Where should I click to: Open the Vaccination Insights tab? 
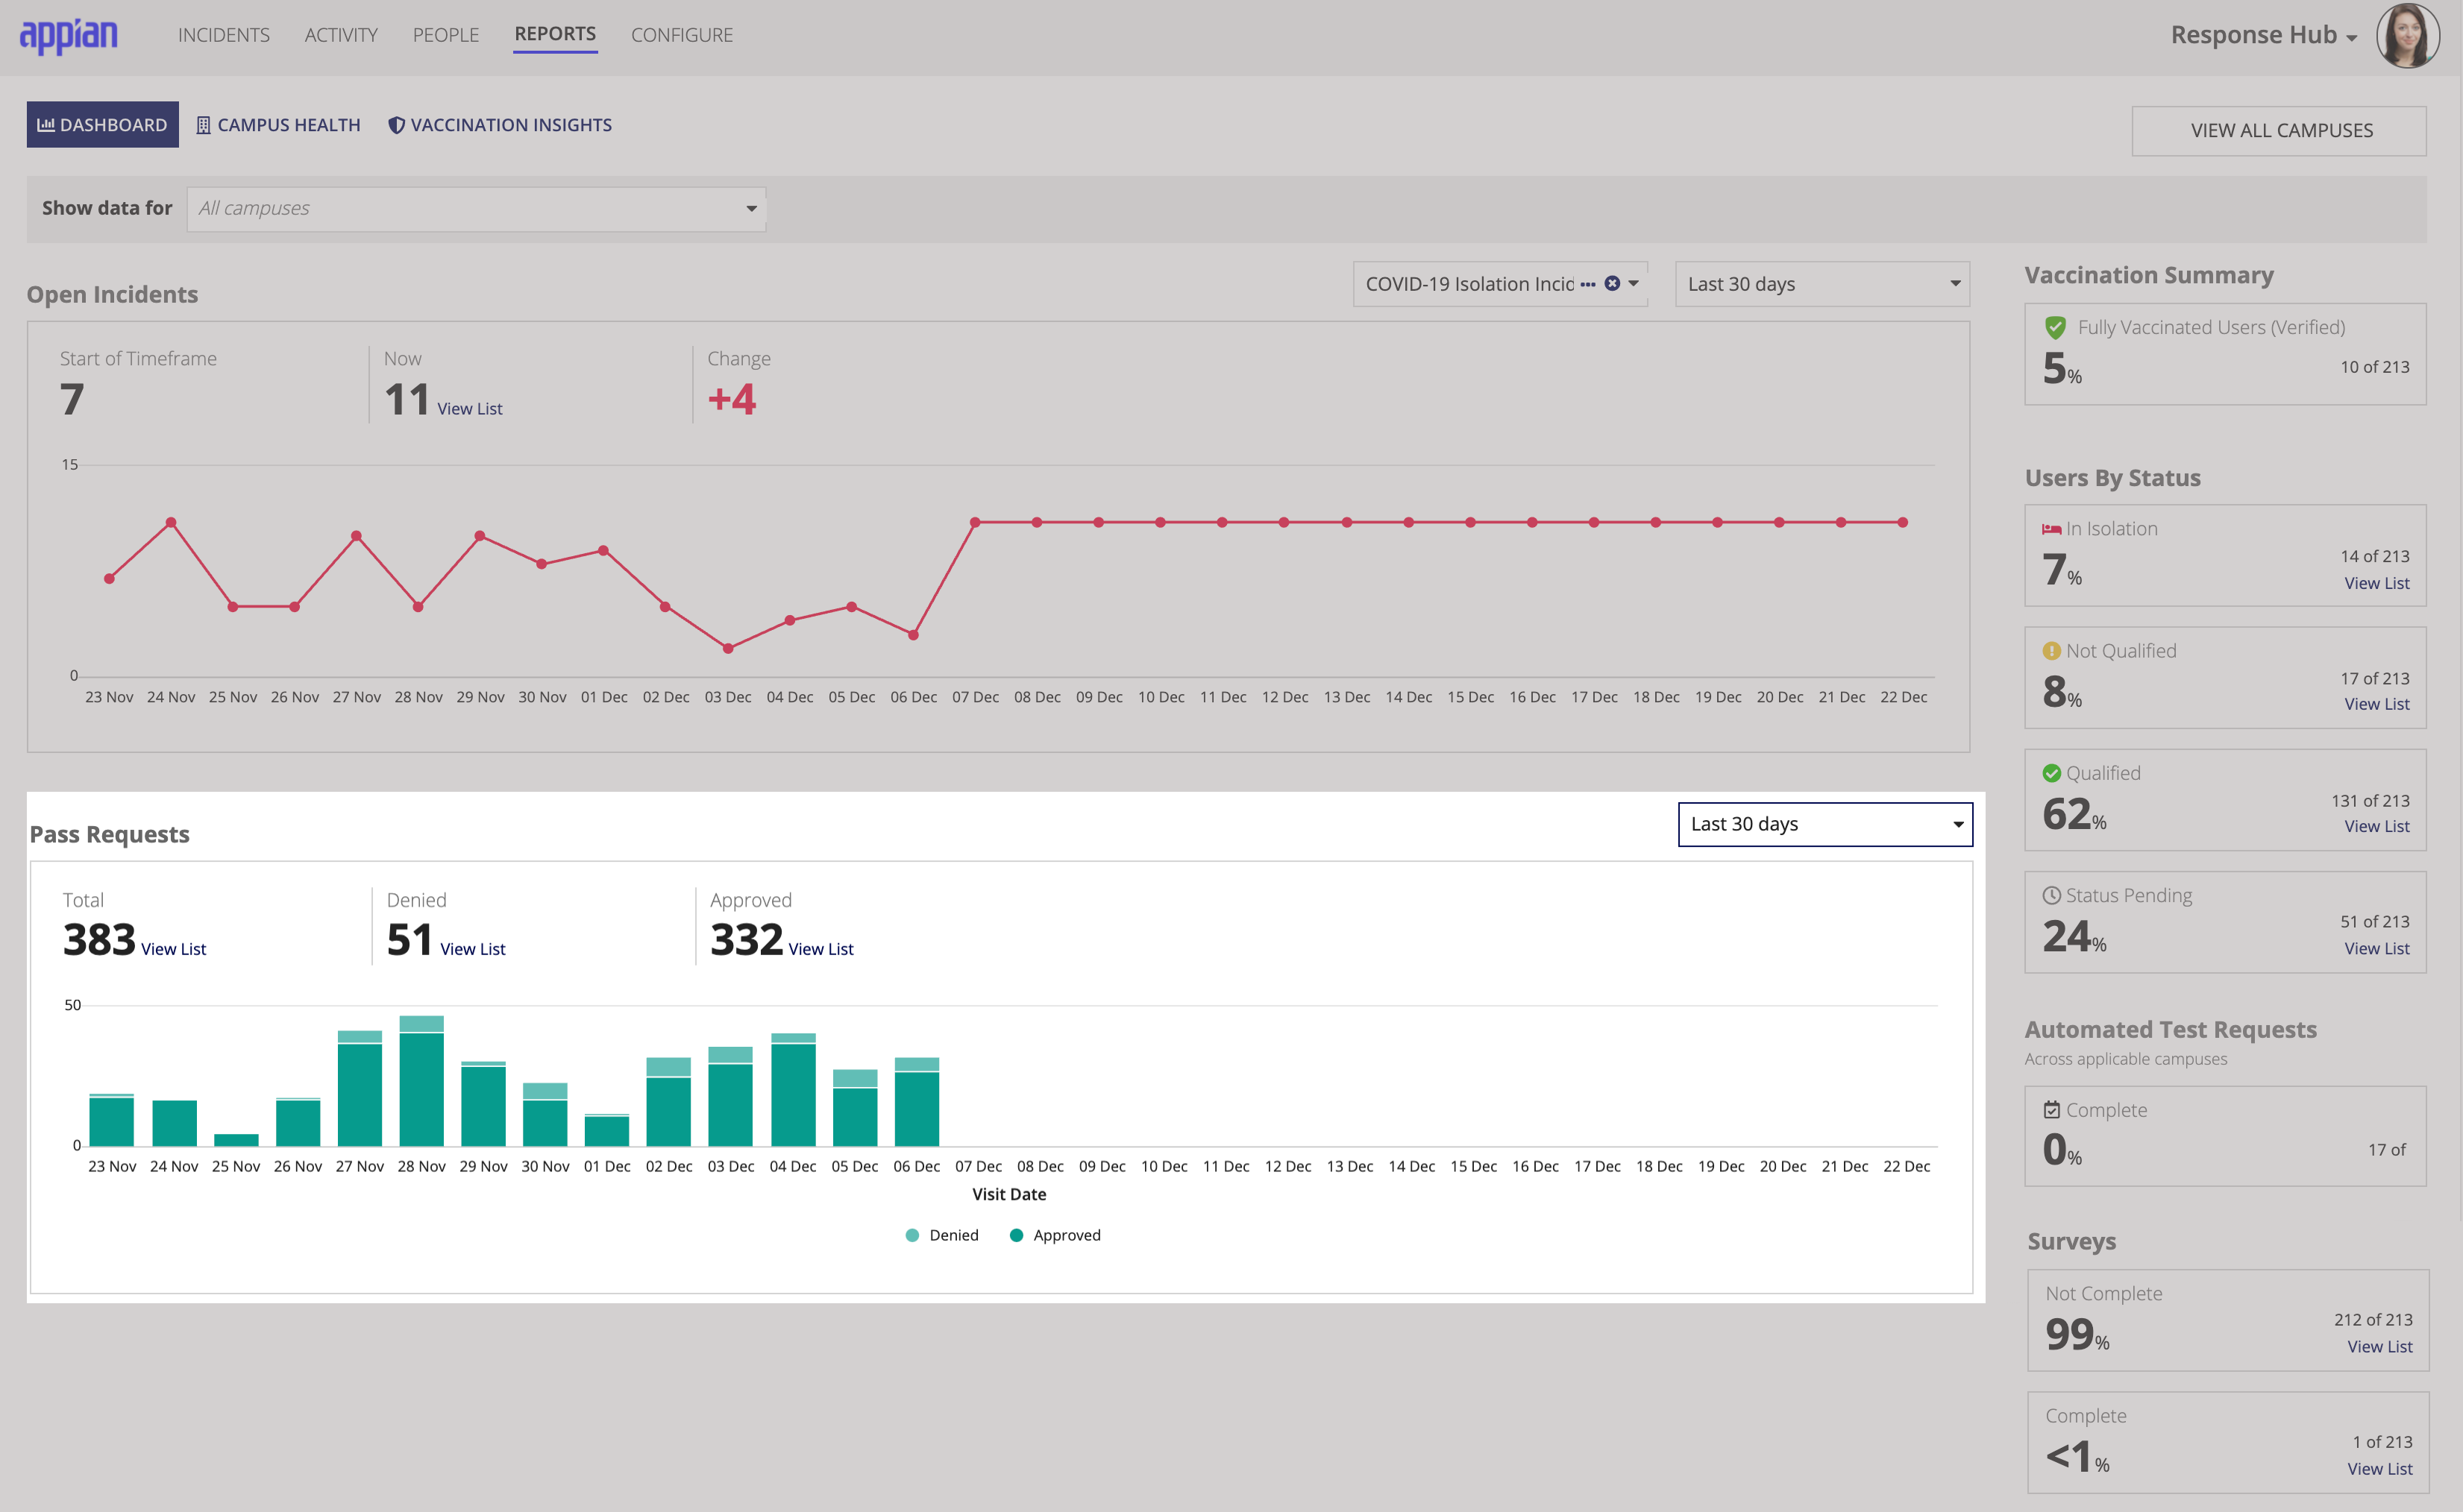coord(501,125)
